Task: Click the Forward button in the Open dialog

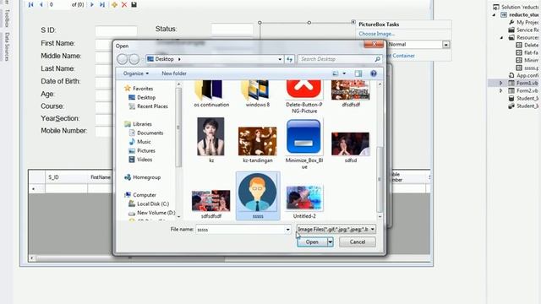Action: (x=134, y=59)
